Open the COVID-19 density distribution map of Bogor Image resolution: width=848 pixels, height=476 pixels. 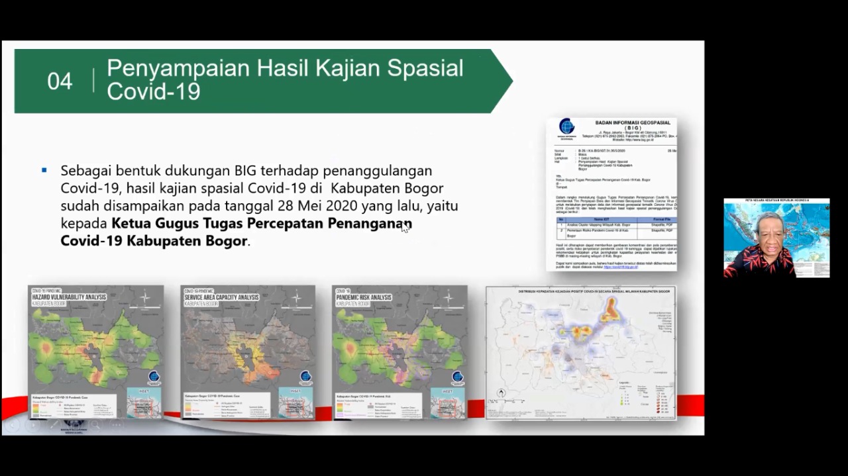tap(580, 352)
